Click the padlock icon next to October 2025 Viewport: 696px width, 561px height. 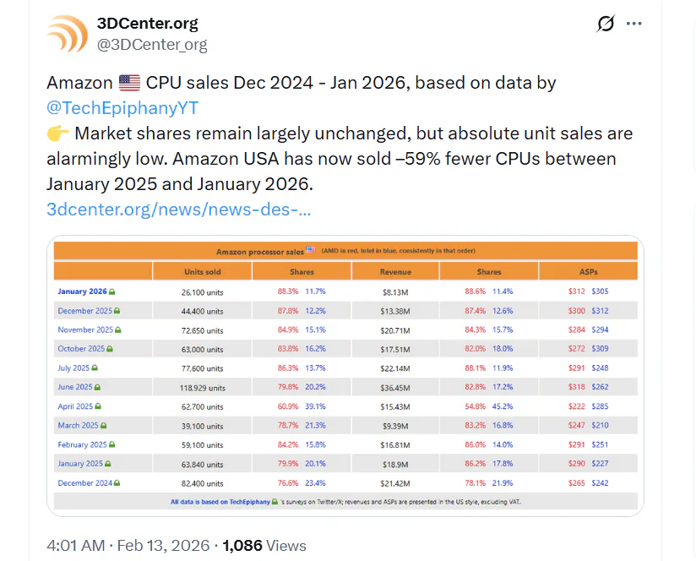click(x=110, y=349)
